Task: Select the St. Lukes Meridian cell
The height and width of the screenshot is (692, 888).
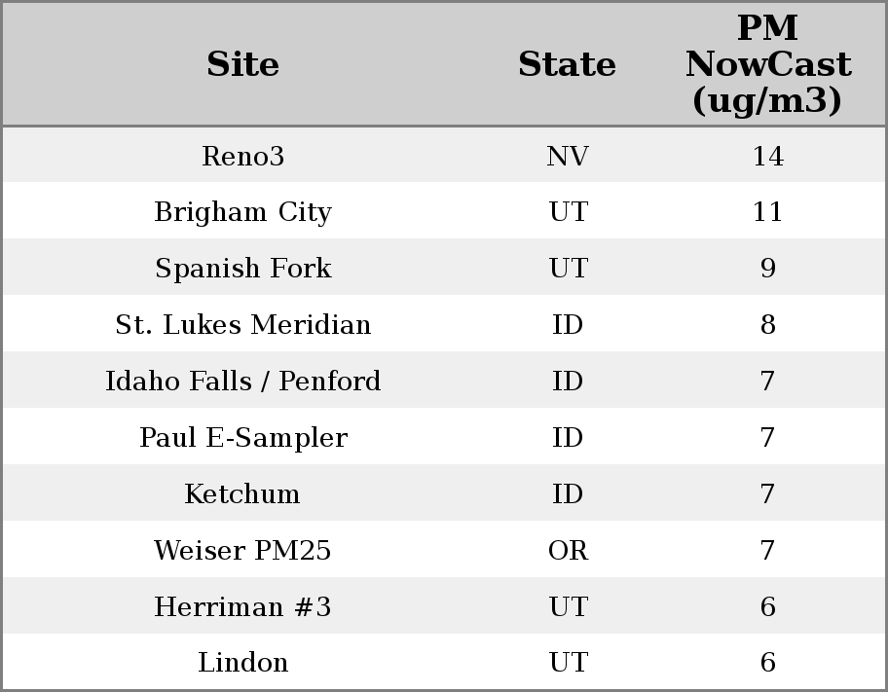Action: 242,325
